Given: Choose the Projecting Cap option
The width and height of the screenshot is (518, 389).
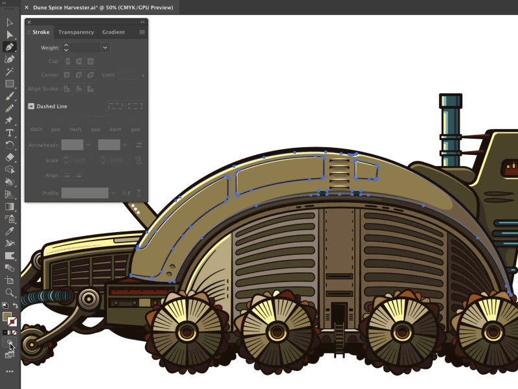Looking at the screenshot, I should click(90, 61).
